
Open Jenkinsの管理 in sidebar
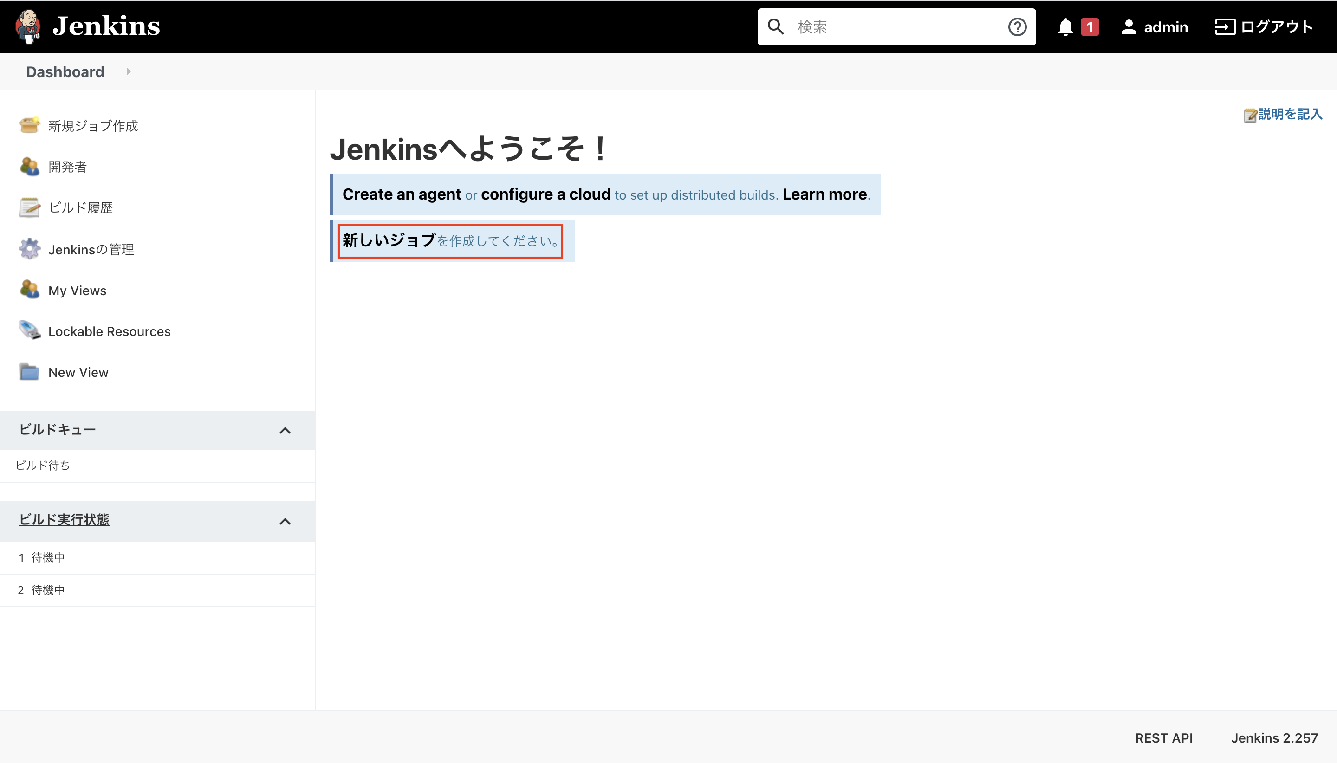point(91,249)
